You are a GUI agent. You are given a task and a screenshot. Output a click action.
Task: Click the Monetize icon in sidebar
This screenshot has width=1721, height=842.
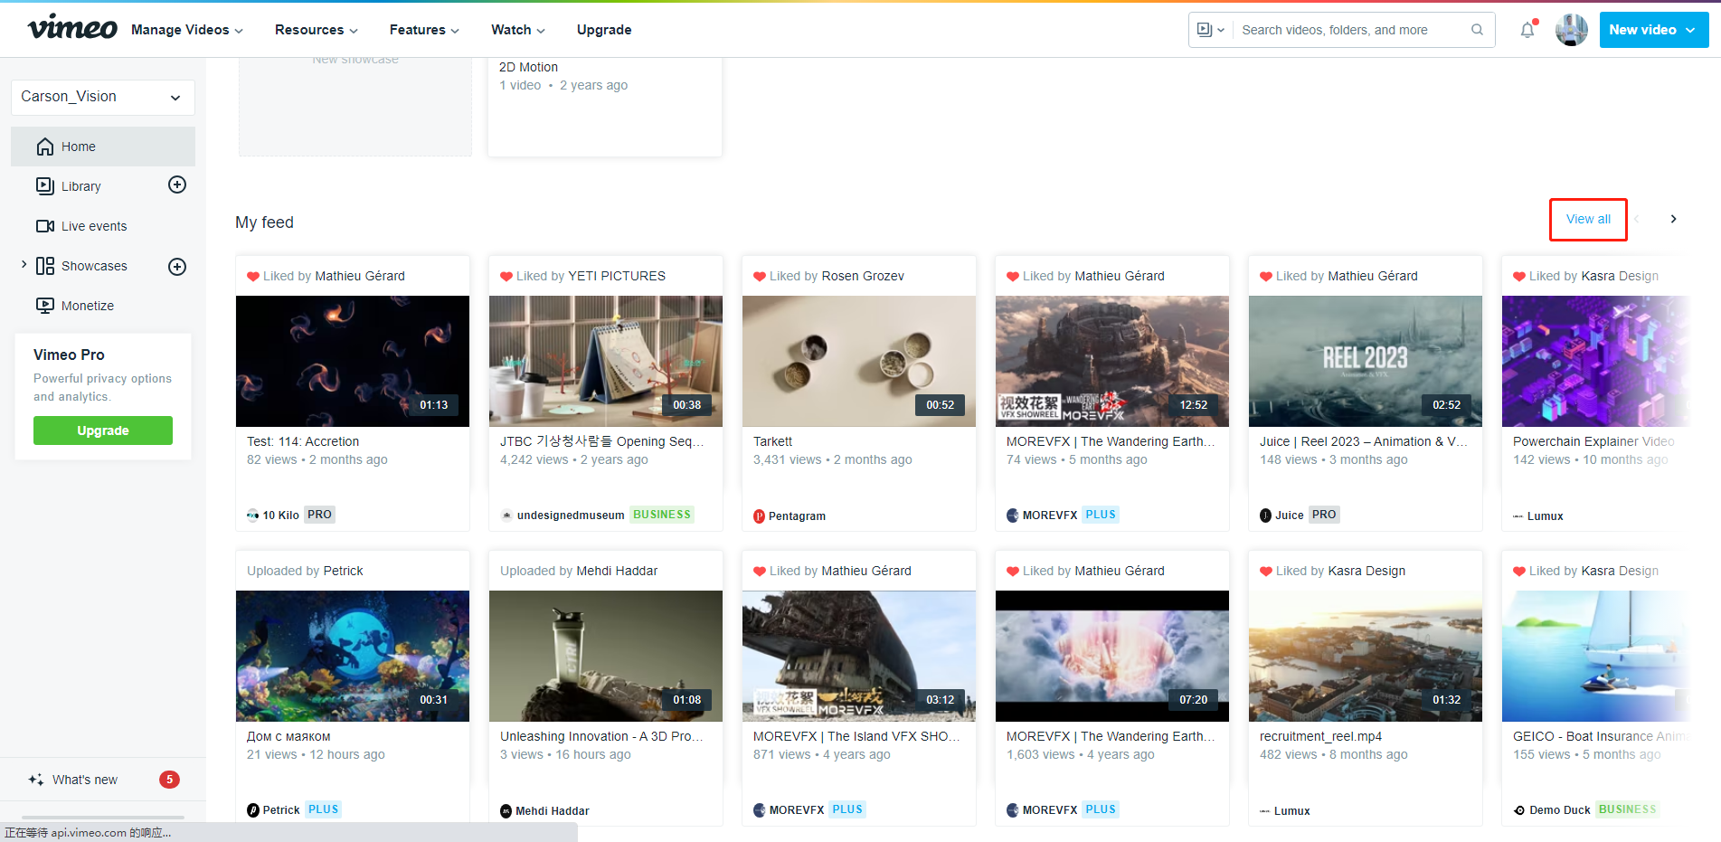tap(45, 306)
